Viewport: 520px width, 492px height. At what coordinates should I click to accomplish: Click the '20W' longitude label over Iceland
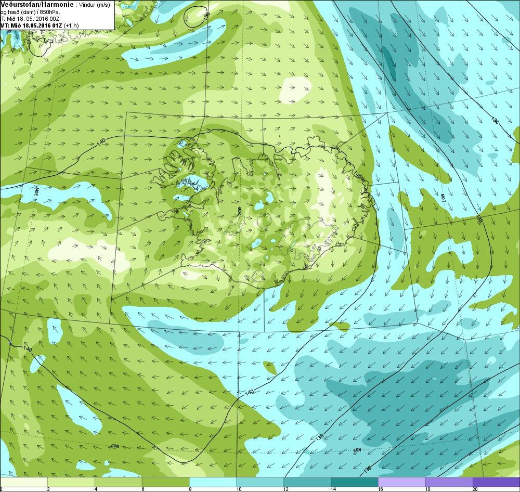pyautogui.click(x=239, y=211)
